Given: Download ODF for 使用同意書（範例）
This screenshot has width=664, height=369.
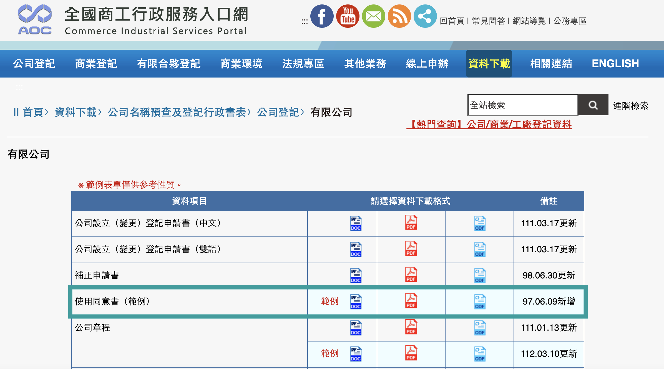Looking at the screenshot, I should 480,302.
